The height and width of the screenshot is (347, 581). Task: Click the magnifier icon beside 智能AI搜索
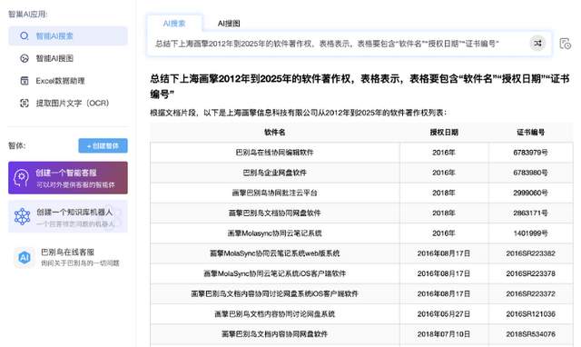[x=25, y=36]
